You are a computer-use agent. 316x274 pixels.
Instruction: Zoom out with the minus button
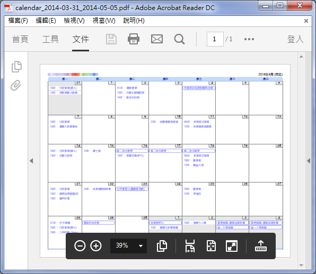[80, 245]
